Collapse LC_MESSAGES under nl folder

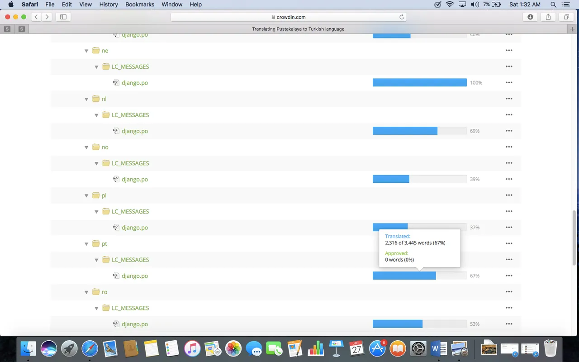96,115
